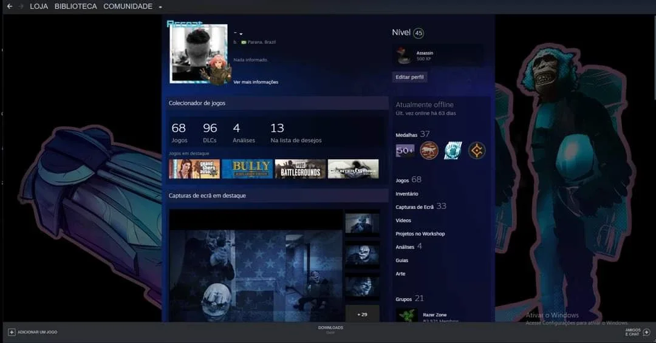Open the PUBG Battlegrounds game banner
656x343 pixels.
pos(300,169)
